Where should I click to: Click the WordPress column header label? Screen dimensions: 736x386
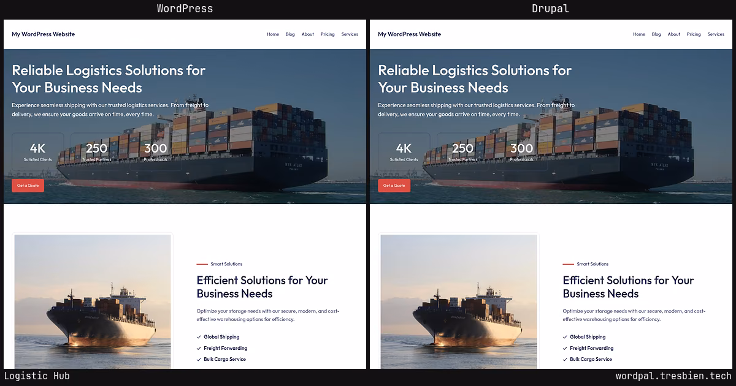point(185,9)
